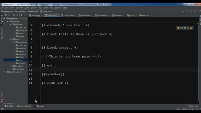Click the Debug toolbar button
The width and height of the screenshot is (201, 113).
(191, 11)
